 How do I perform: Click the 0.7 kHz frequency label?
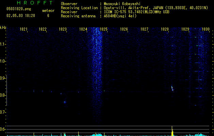(x=3, y=112)
